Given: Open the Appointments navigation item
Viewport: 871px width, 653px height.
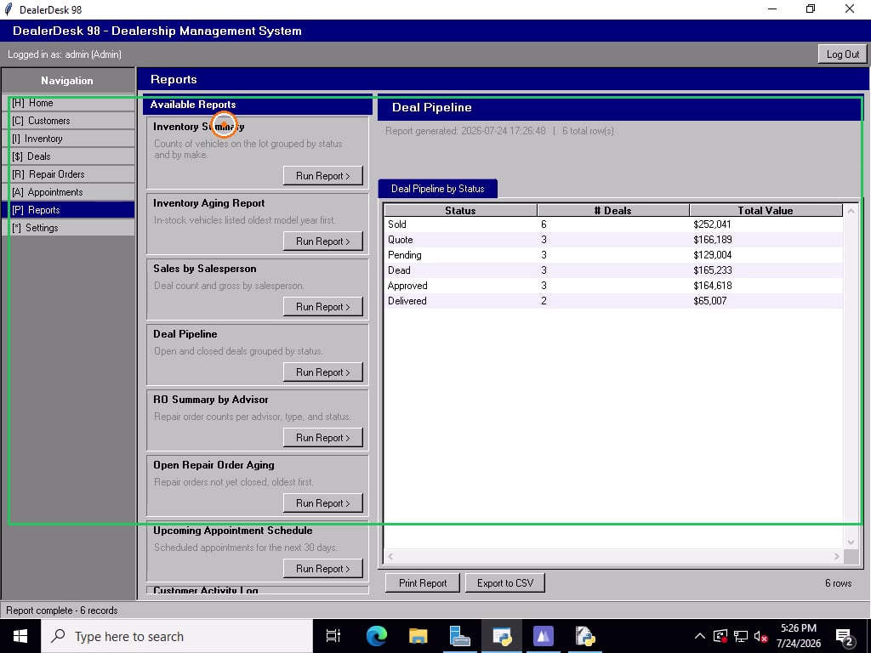Looking at the screenshot, I should click(x=68, y=191).
